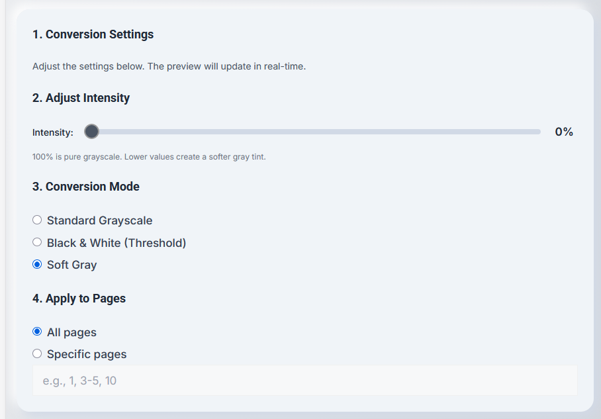This screenshot has width=601, height=419.
Task: Click the 0% intensity value readout
Action: [x=564, y=132]
